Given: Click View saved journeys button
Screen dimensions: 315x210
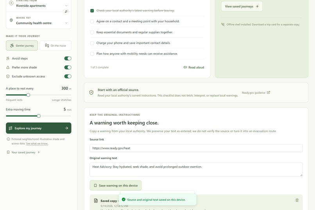Looking at the screenshot, I should pyautogui.click(x=242, y=6).
